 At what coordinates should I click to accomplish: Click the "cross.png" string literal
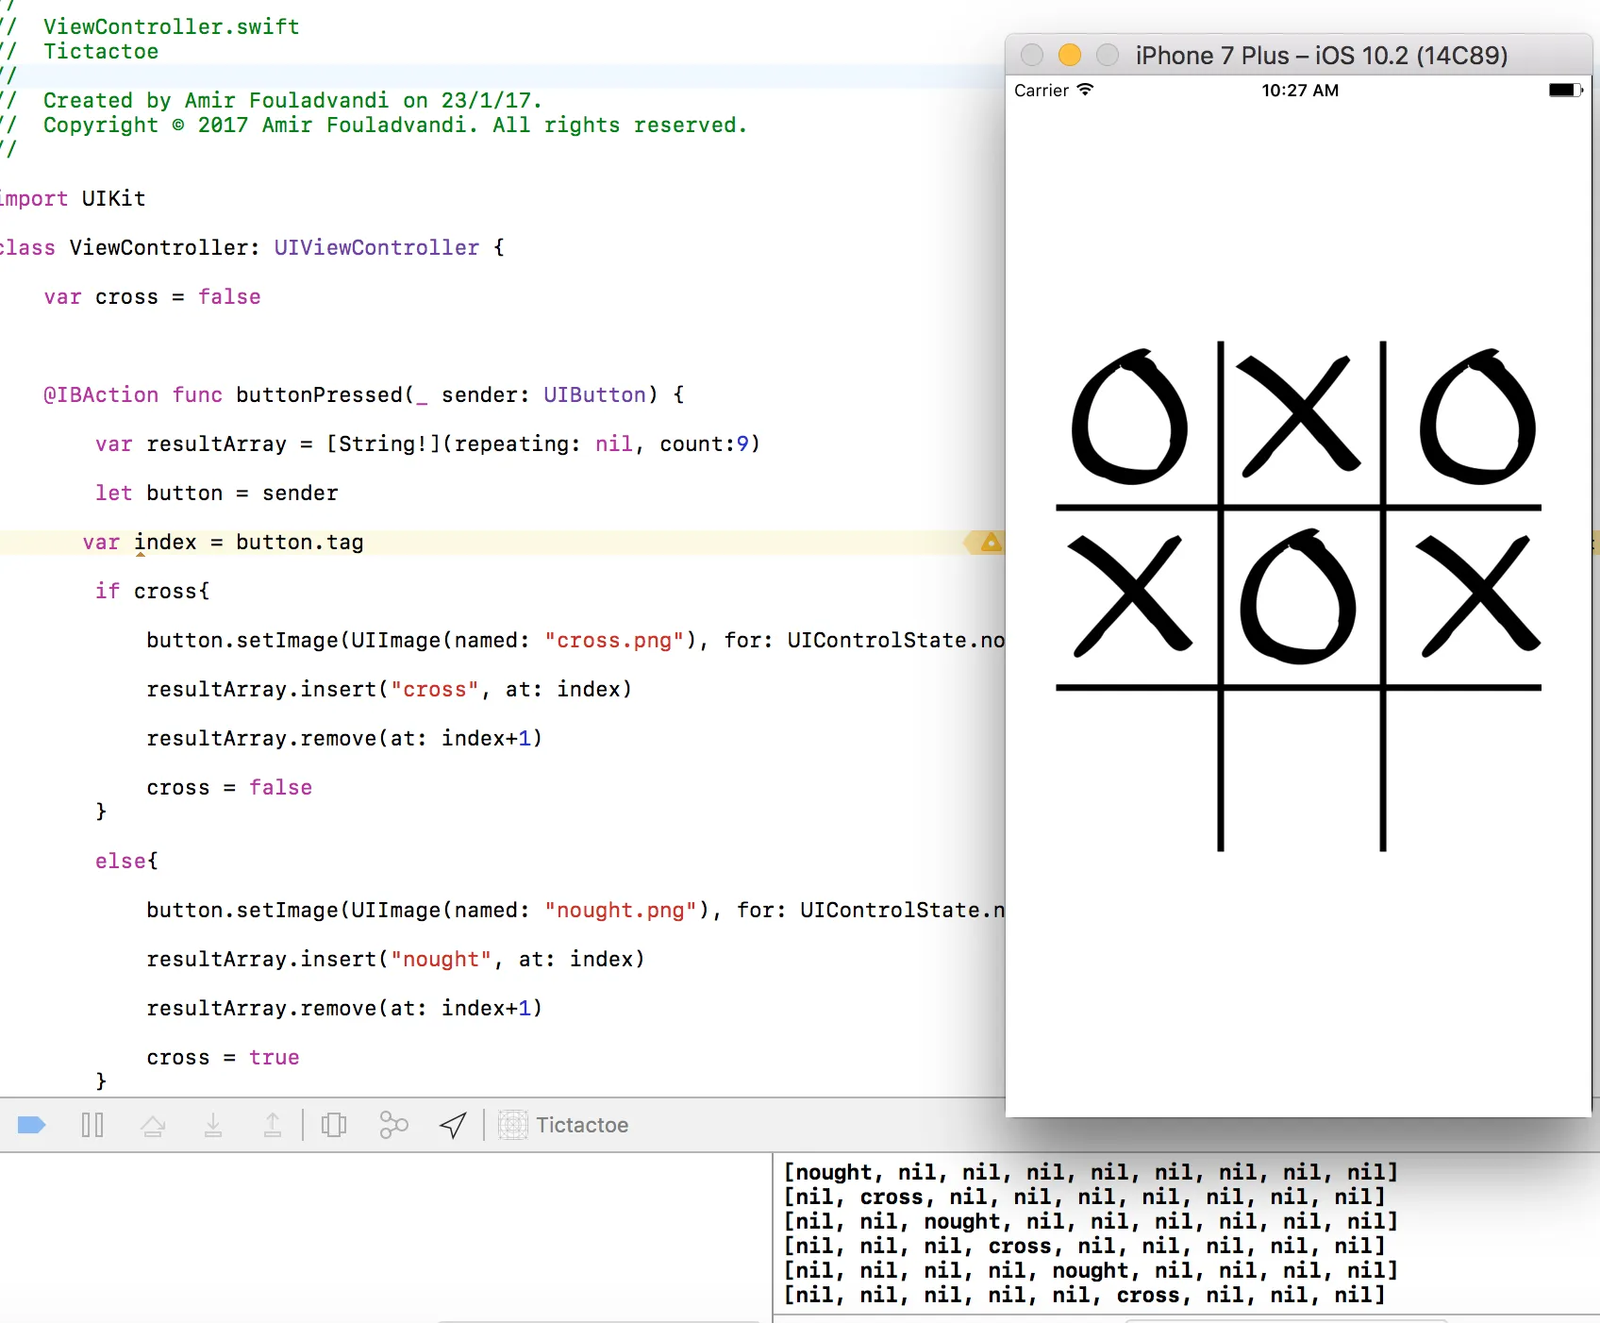(614, 640)
